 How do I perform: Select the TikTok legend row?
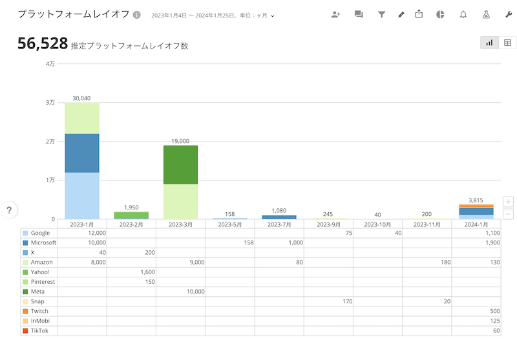39,331
